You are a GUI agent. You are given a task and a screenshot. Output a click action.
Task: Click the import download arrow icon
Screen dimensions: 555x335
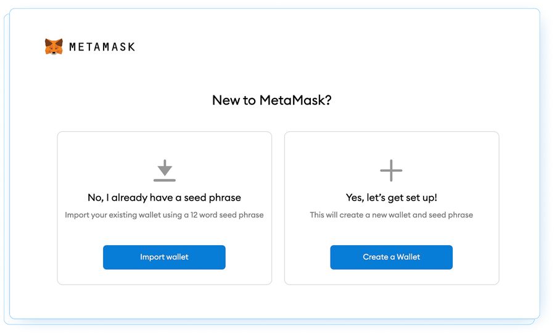tap(165, 167)
